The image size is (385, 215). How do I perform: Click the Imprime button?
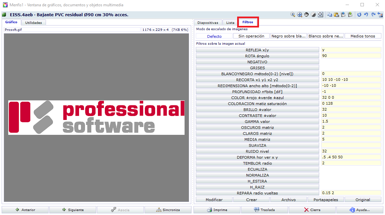(x=217, y=210)
